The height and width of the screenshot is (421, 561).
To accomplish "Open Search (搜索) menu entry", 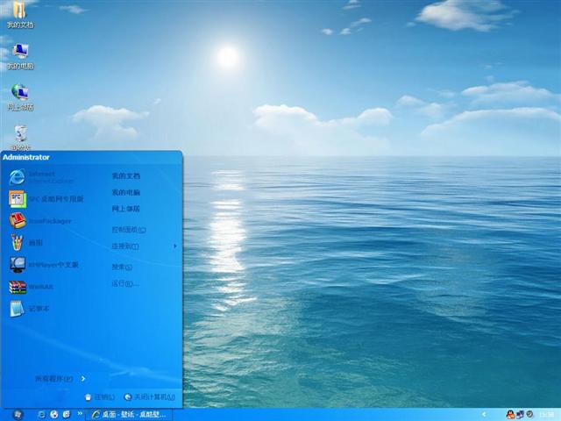I will point(122,267).
